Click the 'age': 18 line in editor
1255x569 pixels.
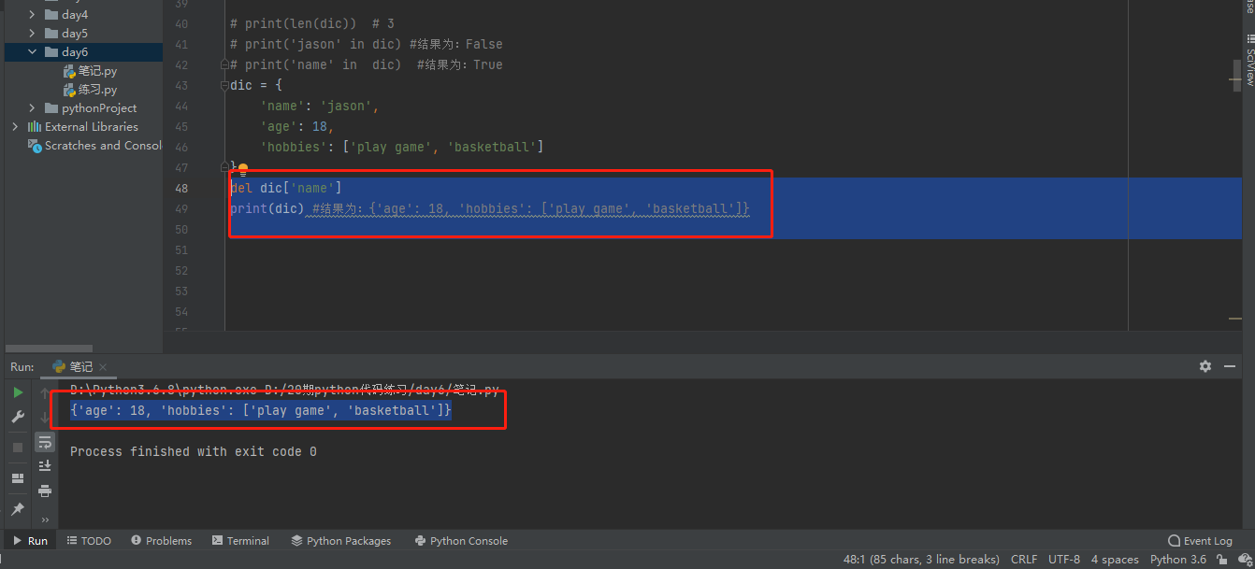point(297,127)
